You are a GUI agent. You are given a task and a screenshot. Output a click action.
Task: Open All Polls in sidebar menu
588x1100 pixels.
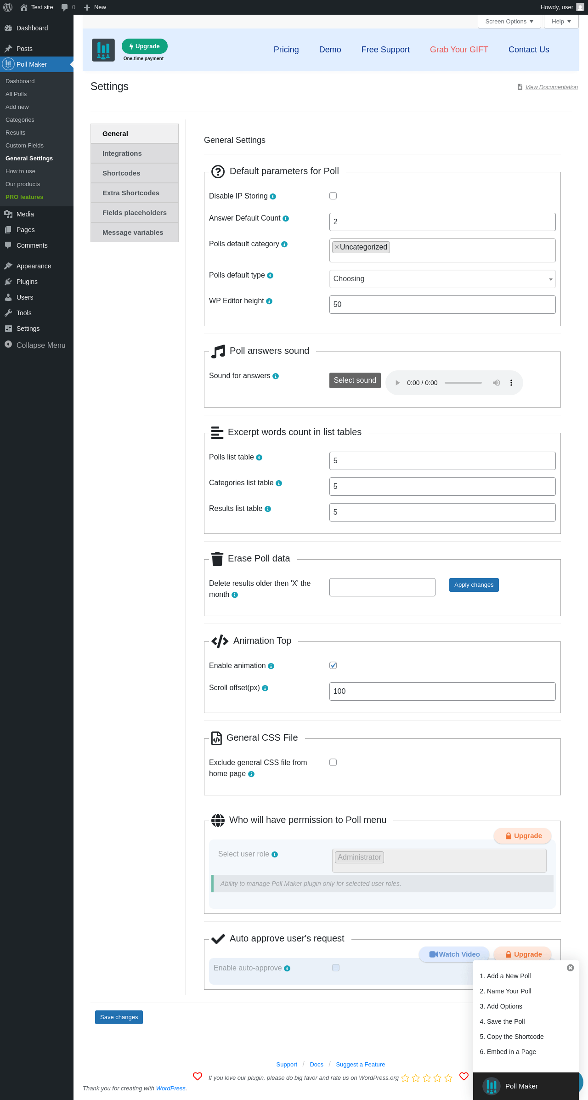(16, 94)
